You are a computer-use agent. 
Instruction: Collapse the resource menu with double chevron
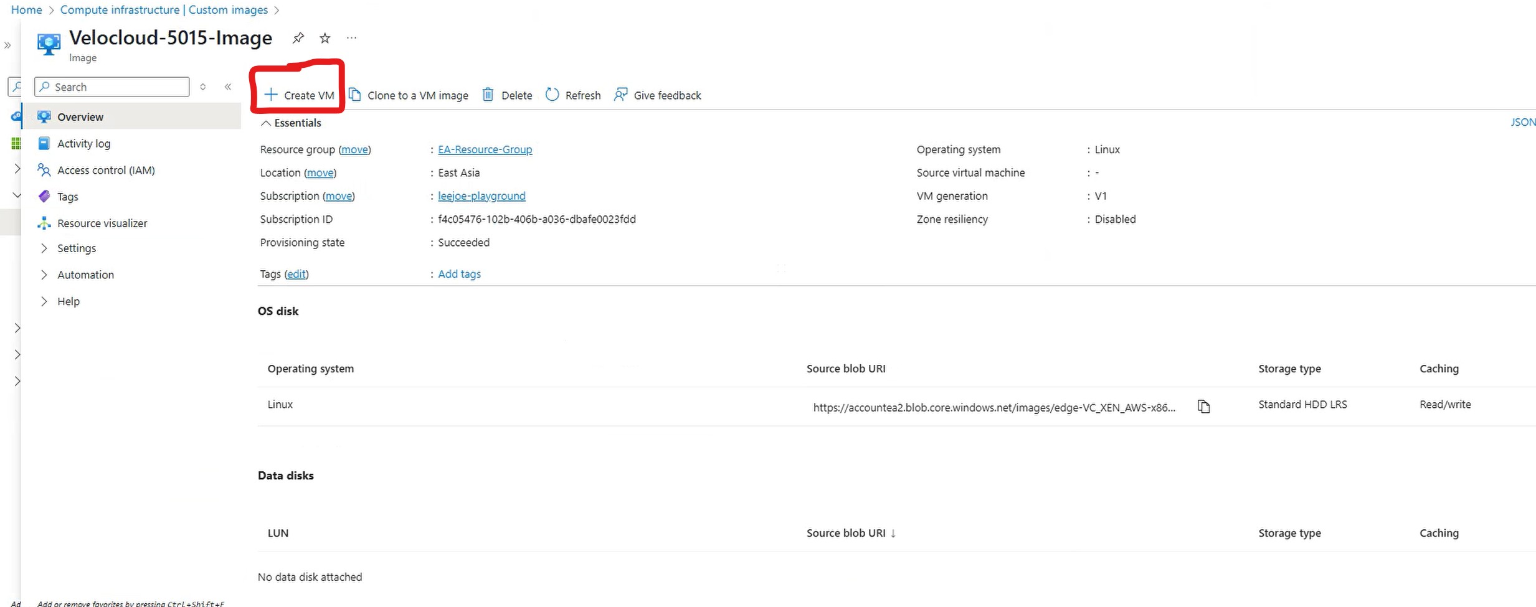(228, 87)
